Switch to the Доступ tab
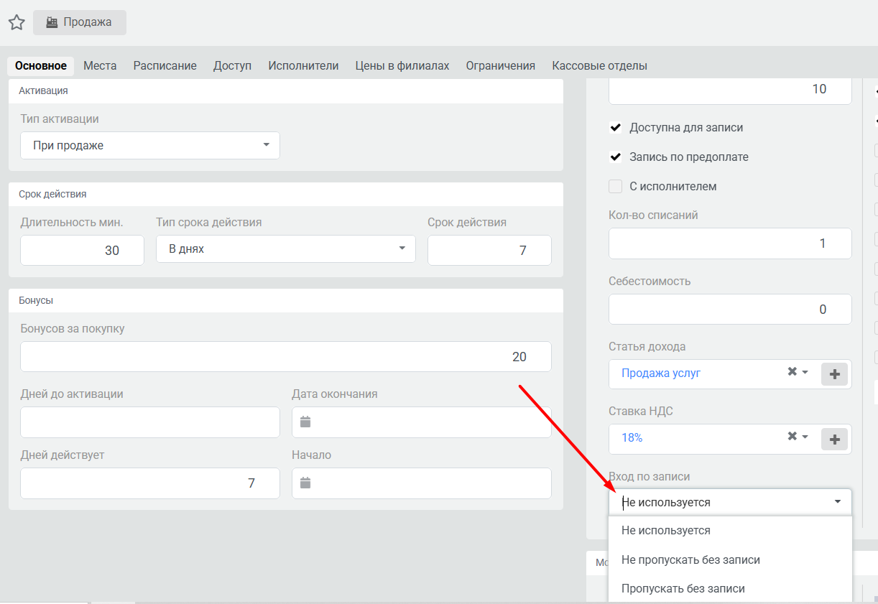Image resolution: width=878 pixels, height=604 pixels. click(x=232, y=65)
